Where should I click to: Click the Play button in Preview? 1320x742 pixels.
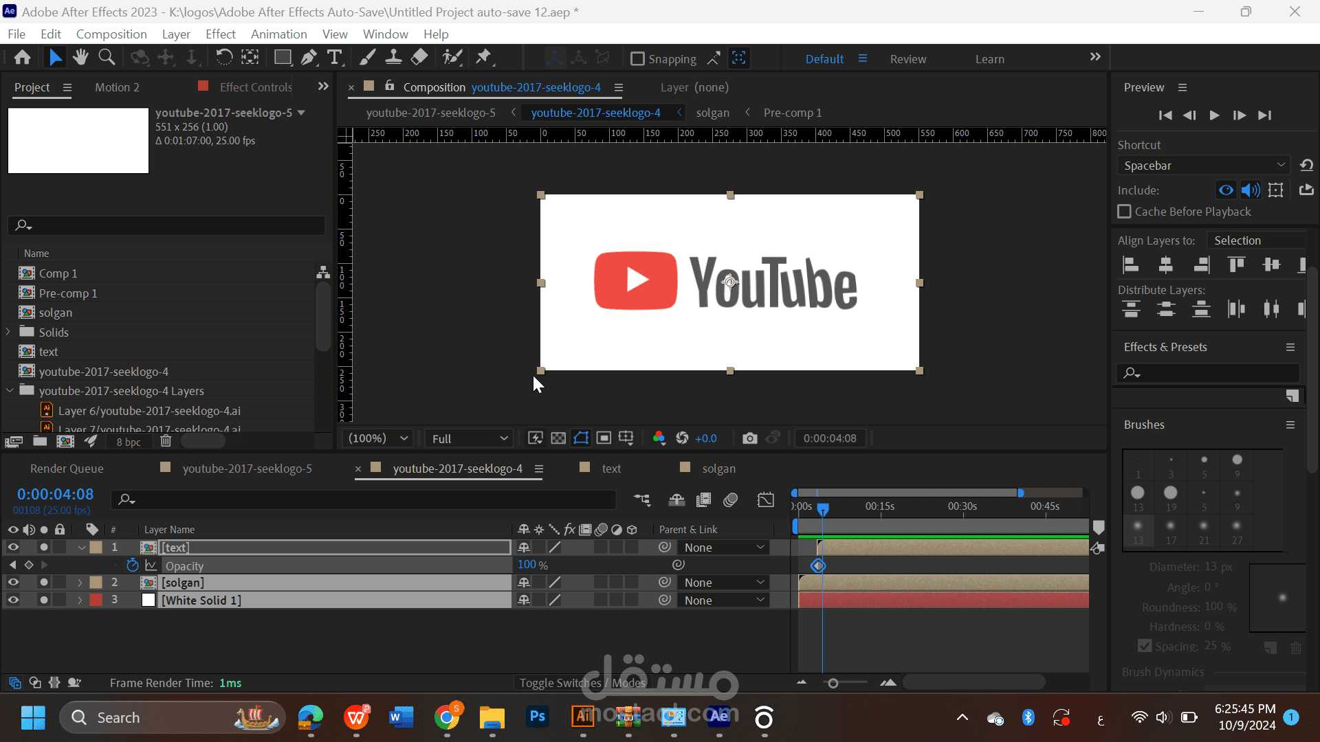click(1214, 115)
